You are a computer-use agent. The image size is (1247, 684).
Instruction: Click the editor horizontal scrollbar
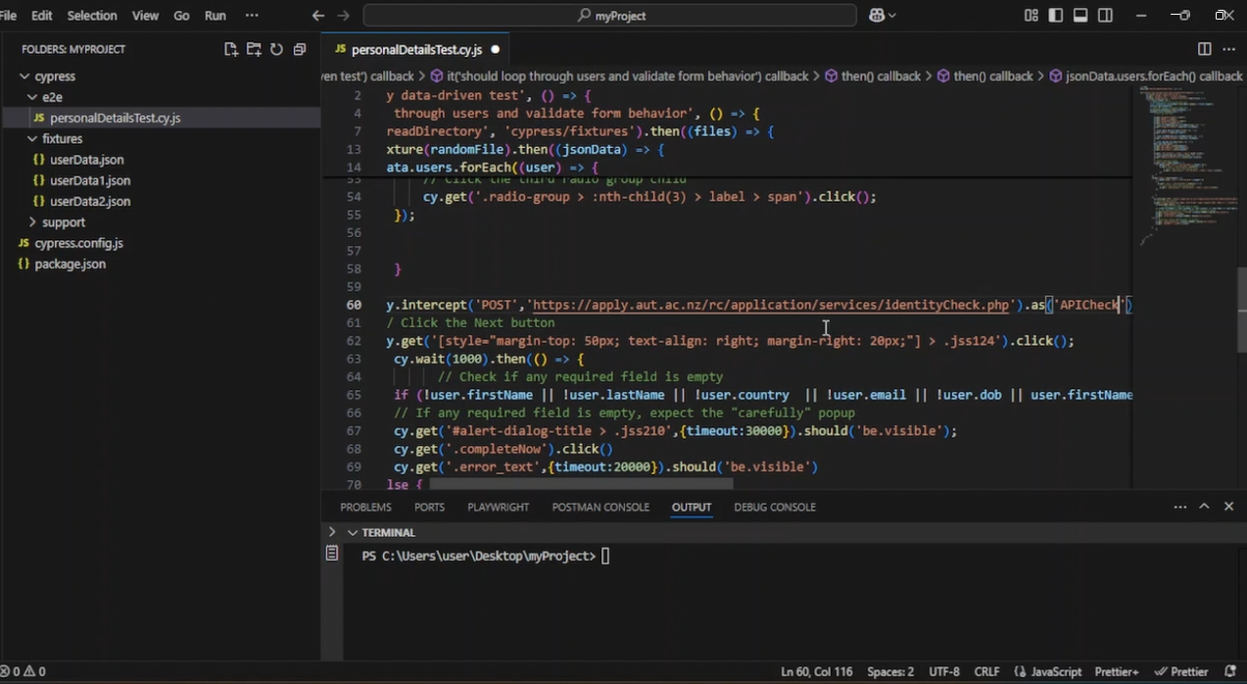click(580, 483)
